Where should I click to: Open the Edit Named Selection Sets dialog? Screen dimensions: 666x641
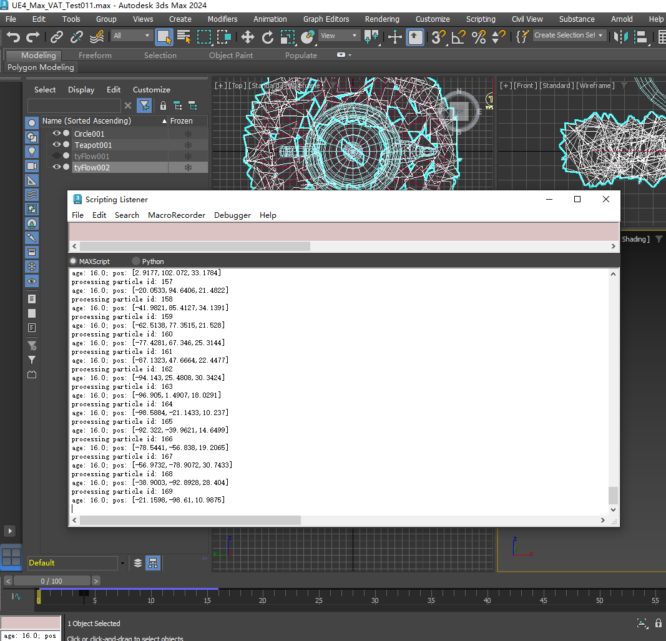(522, 37)
